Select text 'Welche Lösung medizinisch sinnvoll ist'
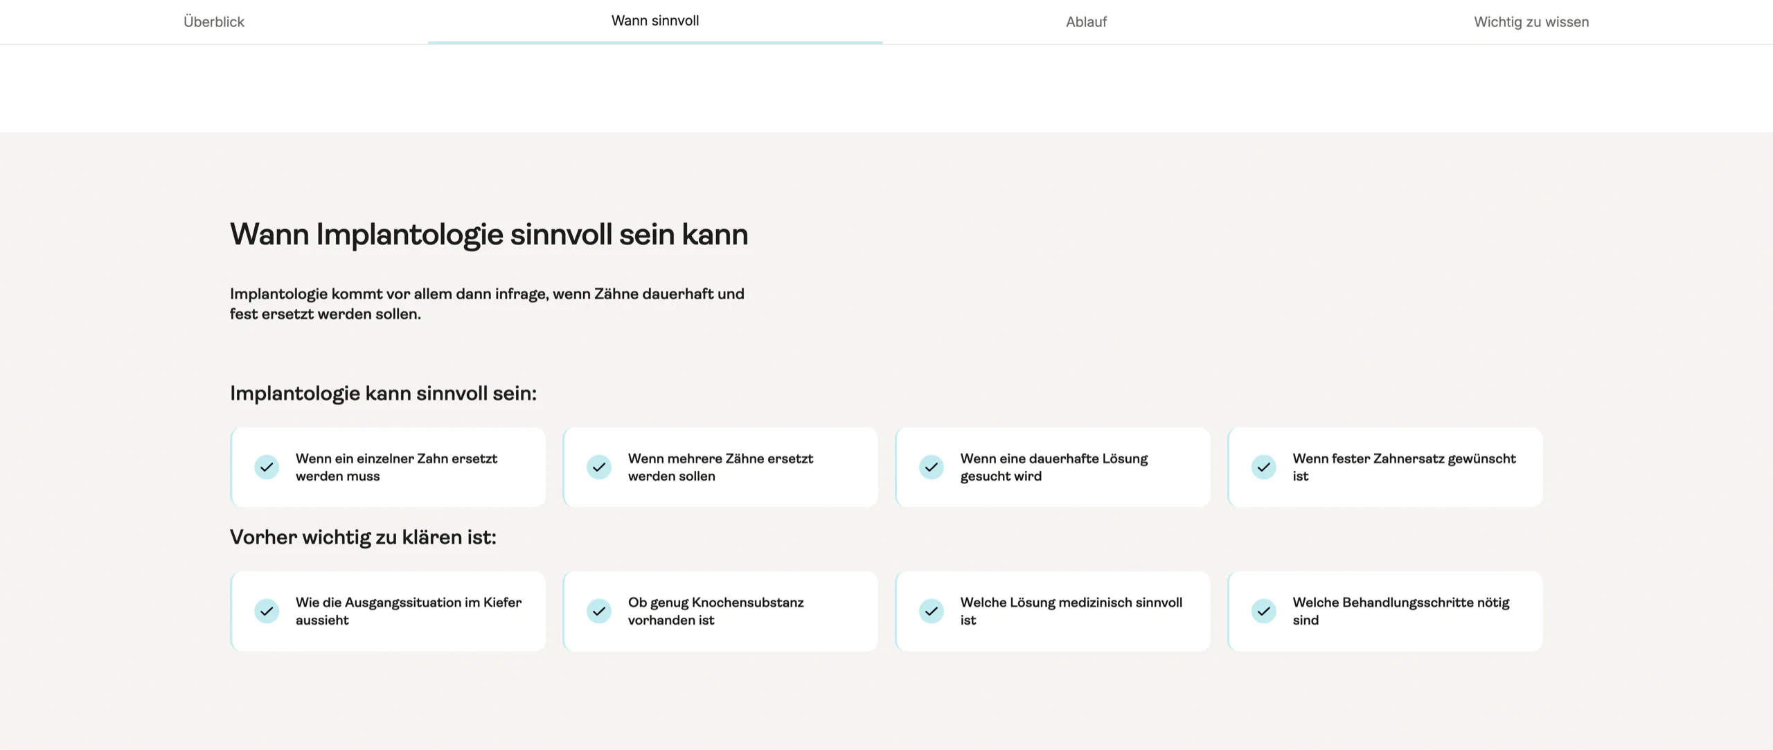The width and height of the screenshot is (1773, 750). tap(1071, 611)
